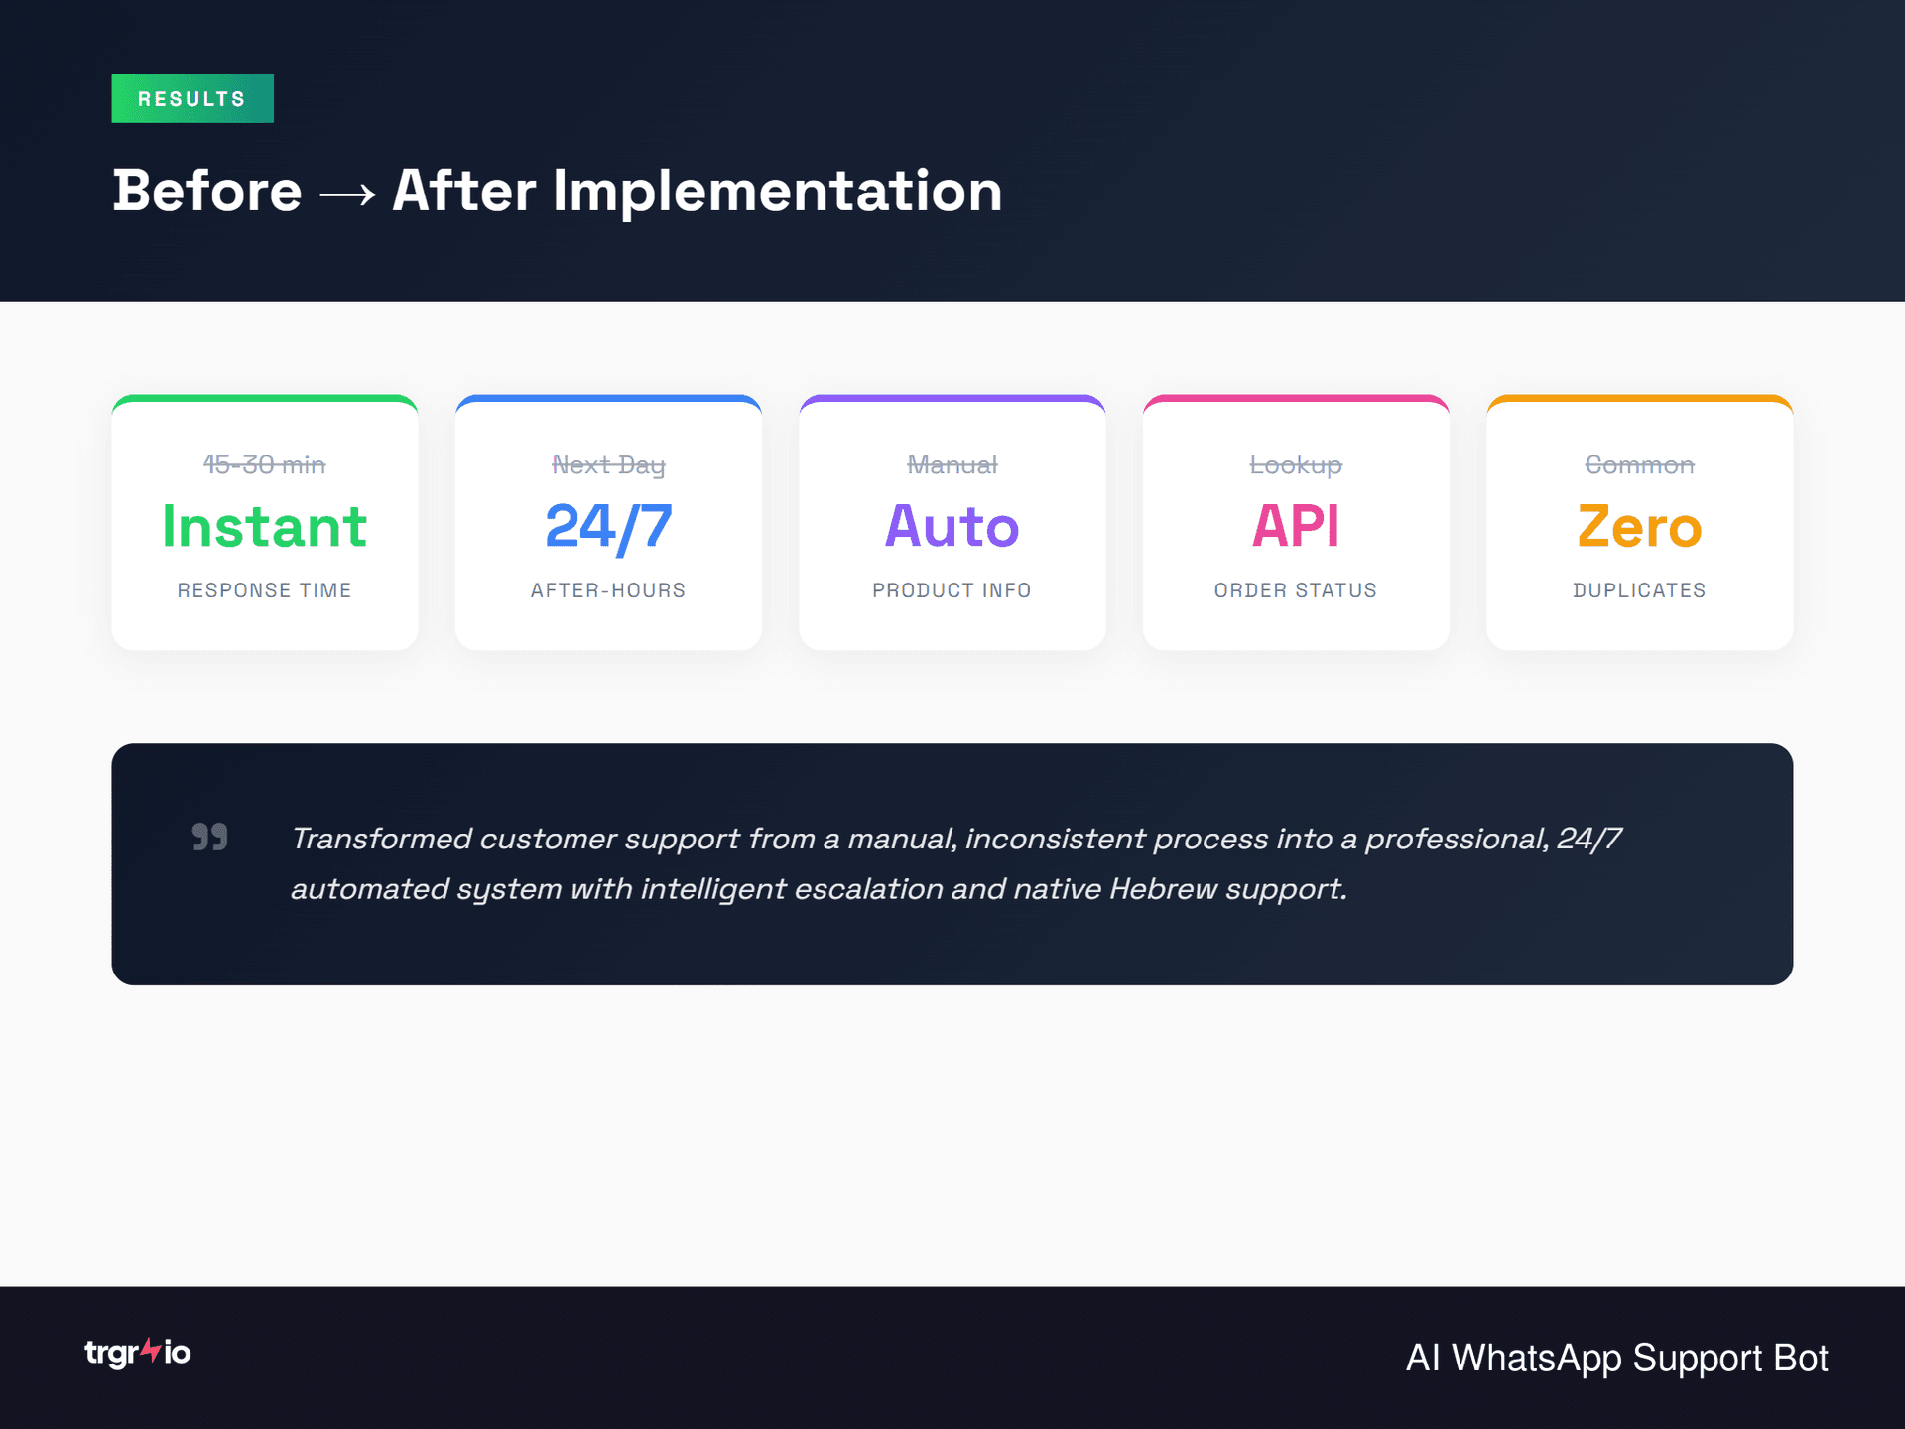Click the RESPONSE TIME label
Image resolution: width=1905 pixels, height=1429 pixels.
tap(264, 590)
